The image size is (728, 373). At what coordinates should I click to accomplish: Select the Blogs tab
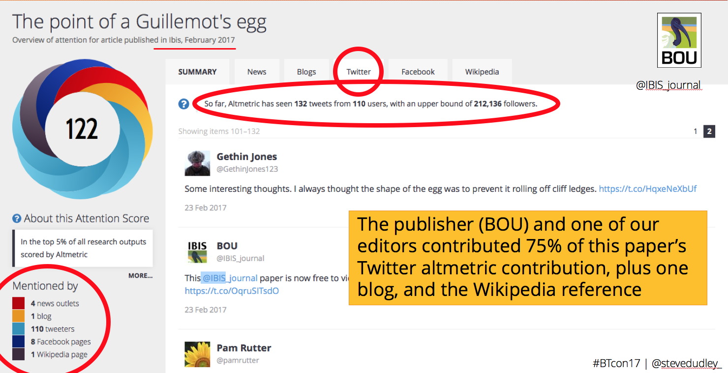(x=306, y=72)
